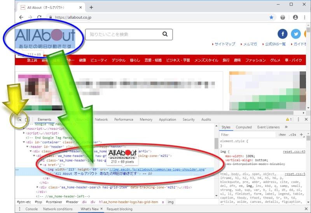Switch to the Elements tab
Image resolution: width=311 pixels, height=213 pixels.
point(44,120)
